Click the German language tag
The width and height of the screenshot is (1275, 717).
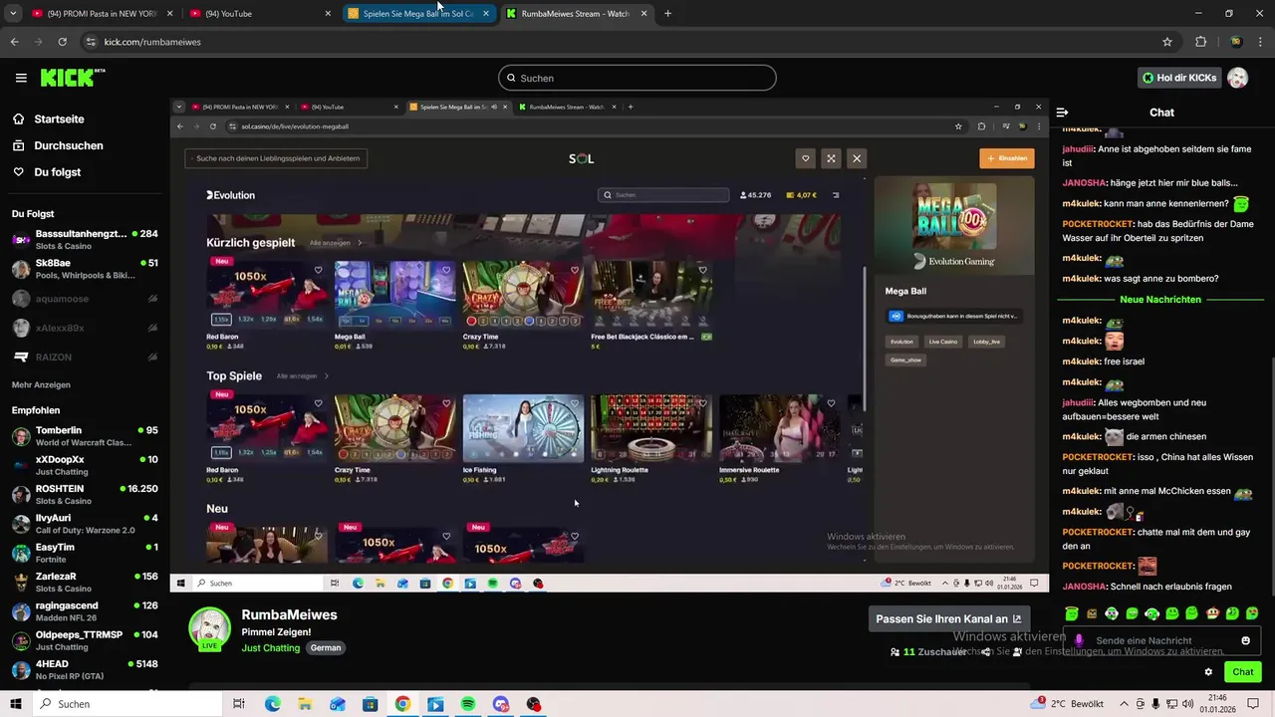click(x=326, y=647)
